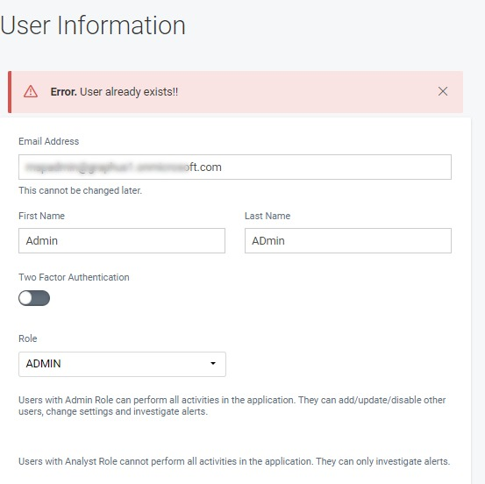Screen dimensions: 485x484
Task: Click the red left edge of error banner
Action: (x=10, y=92)
